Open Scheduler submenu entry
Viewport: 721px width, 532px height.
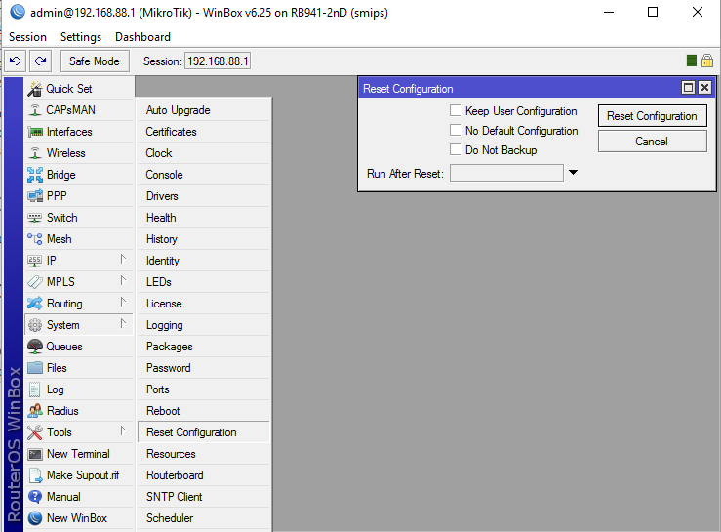(204, 518)
